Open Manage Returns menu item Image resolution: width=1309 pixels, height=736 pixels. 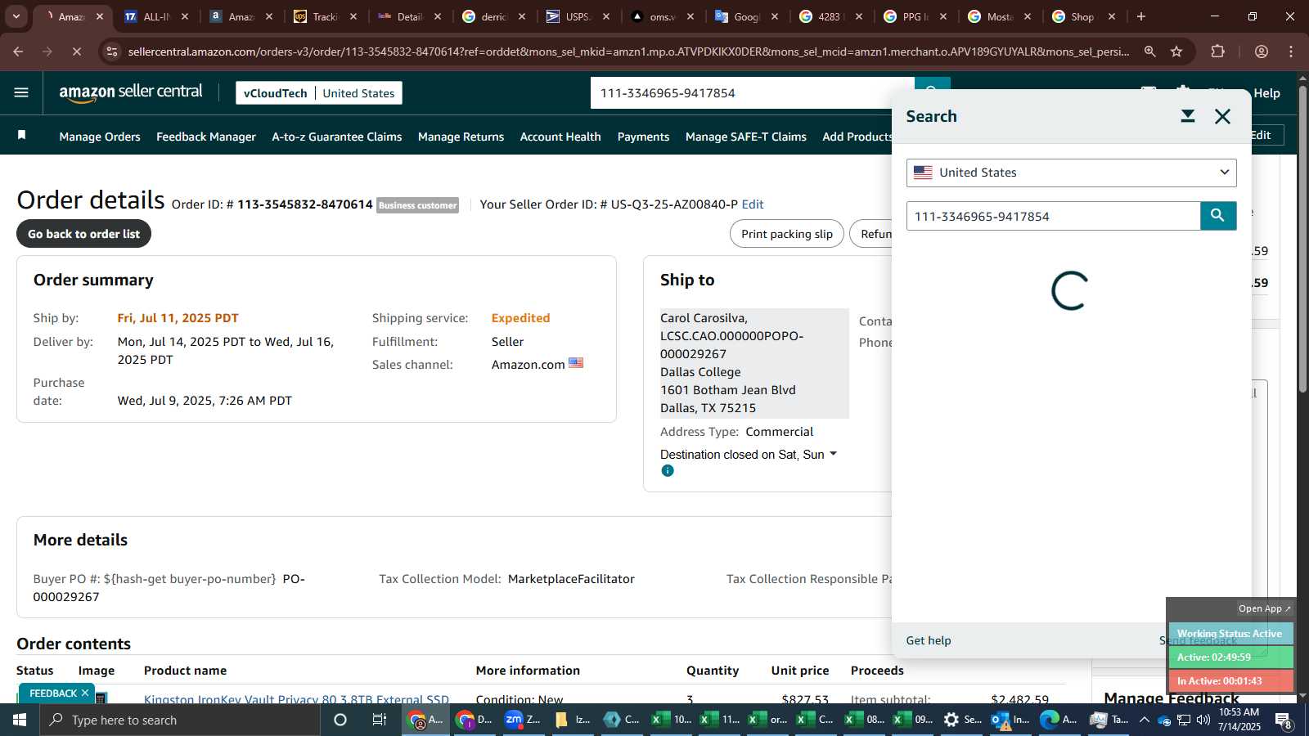point(461,137)
